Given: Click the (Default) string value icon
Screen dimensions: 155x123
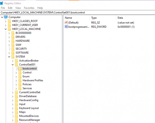Looking at the screenshot, I should pos(66,22).
